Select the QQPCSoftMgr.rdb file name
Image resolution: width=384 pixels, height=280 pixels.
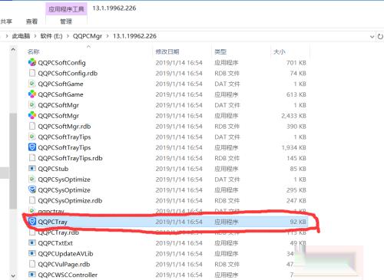pyautogui.click(x=65, y=127)
